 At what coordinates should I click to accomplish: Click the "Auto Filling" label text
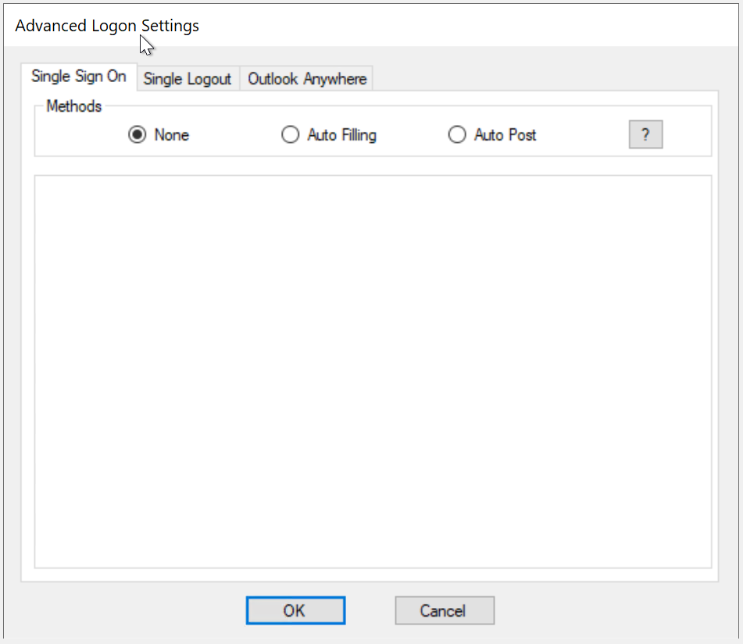tap(341, 135)
